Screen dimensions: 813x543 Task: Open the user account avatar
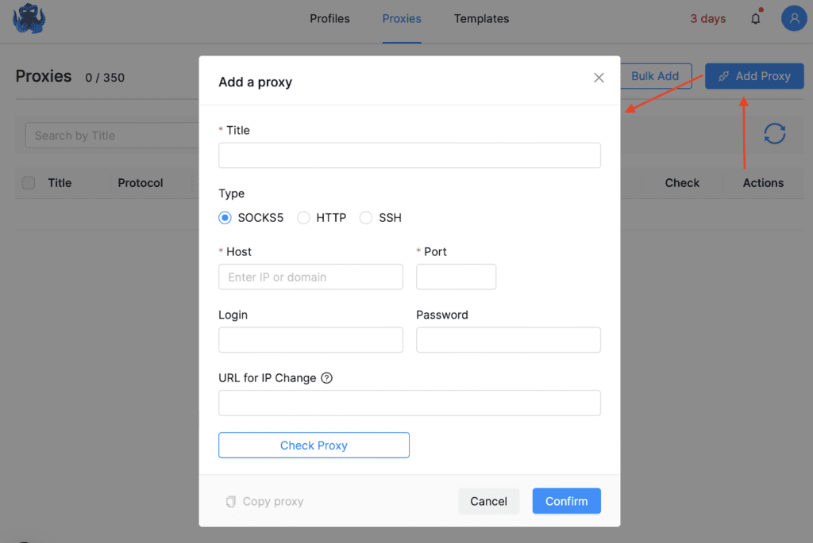click(794, 18)
